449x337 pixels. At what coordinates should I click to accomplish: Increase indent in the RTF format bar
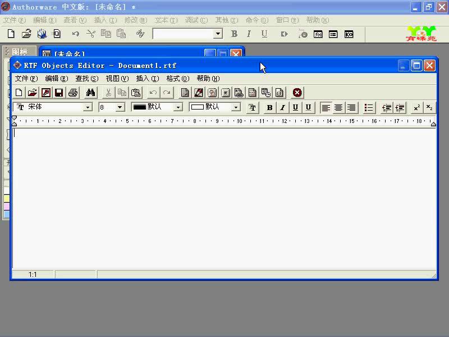tap(400, 108)
